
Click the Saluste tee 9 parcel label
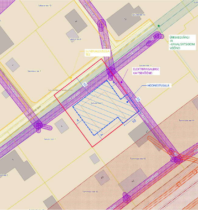pyautogui.click(x=96, y=103)
